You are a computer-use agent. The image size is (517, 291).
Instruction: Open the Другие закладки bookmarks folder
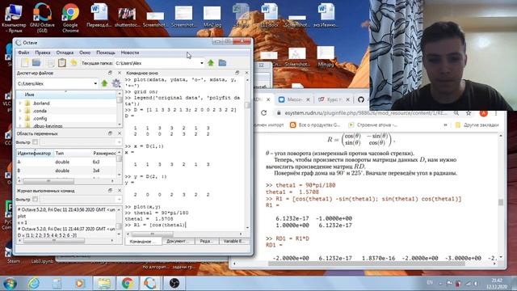point(477,125)
